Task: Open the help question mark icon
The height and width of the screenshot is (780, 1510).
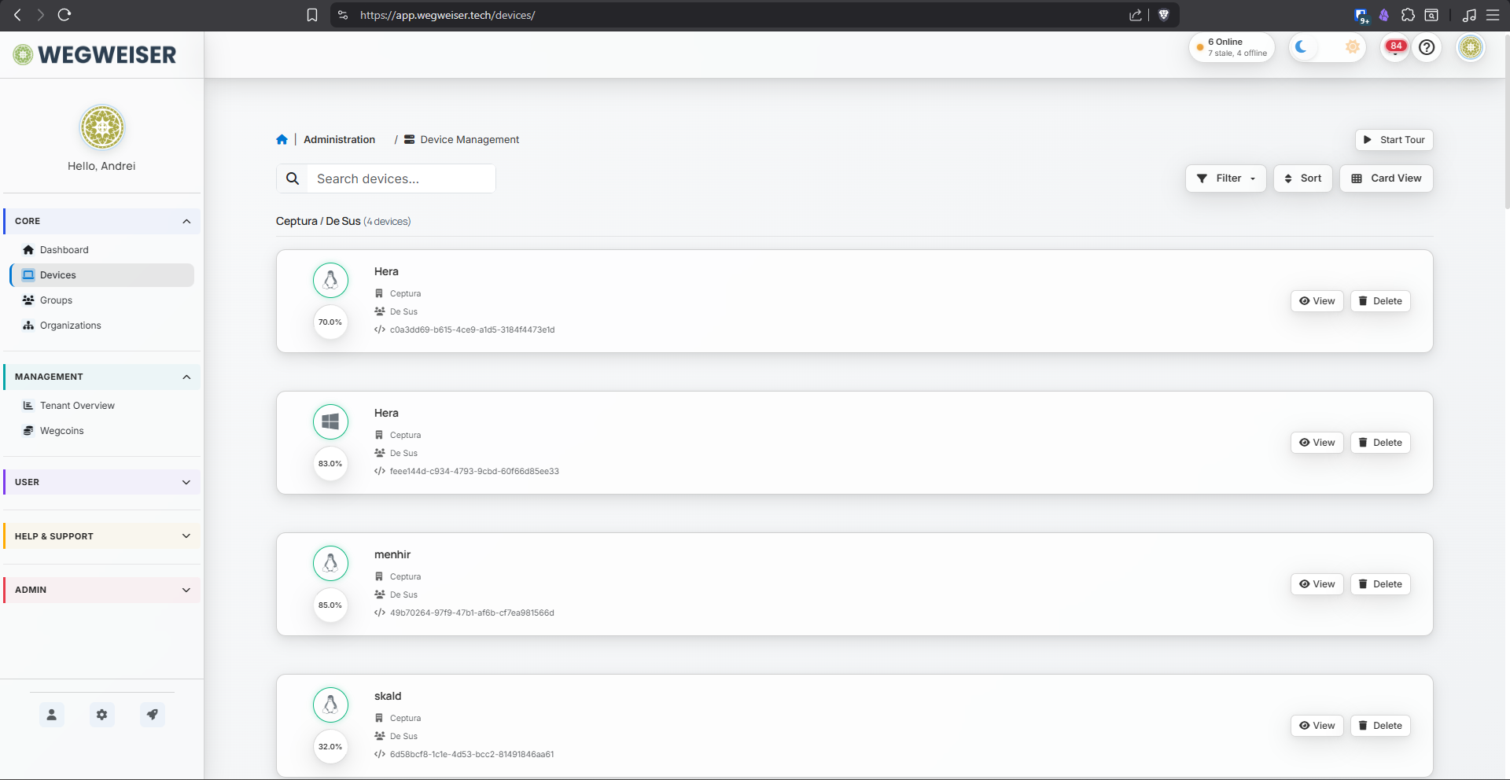Action: pos(1427,47)
